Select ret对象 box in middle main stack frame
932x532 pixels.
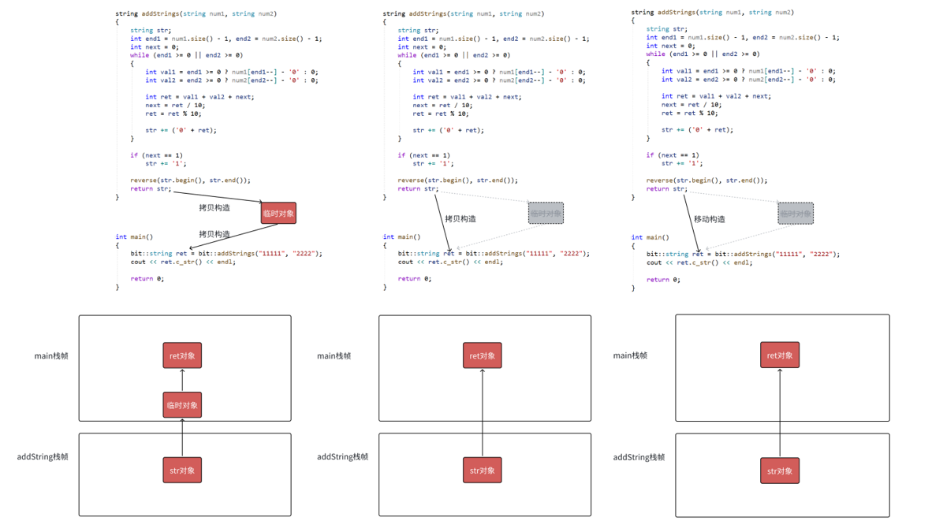[x=482, y=355]
